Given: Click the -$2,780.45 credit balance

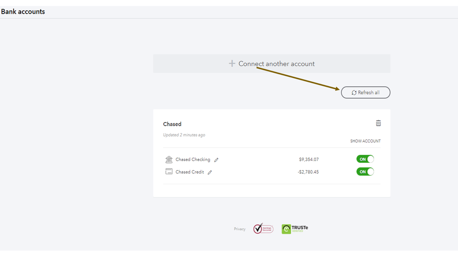Looking at the screenshot, I should click(307, 172).
